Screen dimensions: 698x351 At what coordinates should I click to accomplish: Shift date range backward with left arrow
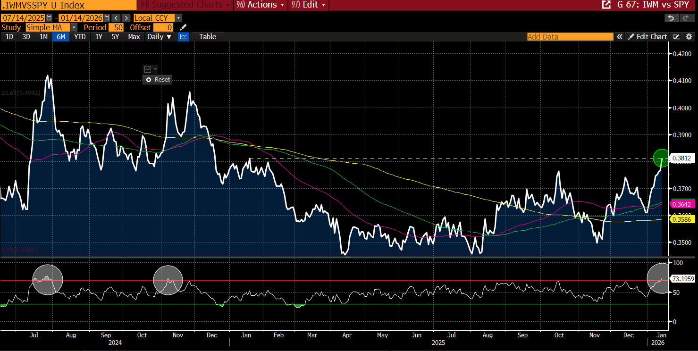pyautogui.click(x=117, y=18)
